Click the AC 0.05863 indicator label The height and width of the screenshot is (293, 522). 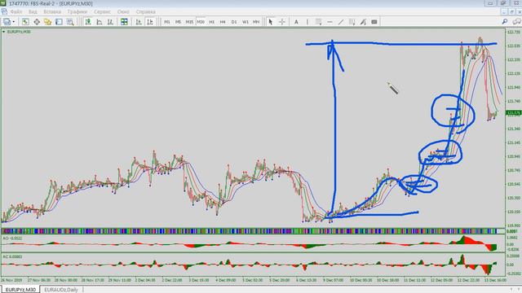point(12,256)
